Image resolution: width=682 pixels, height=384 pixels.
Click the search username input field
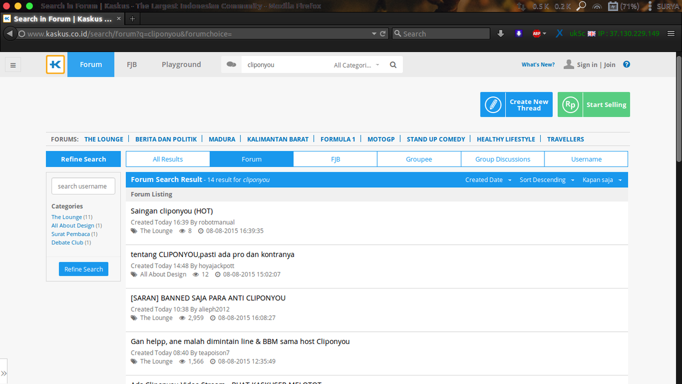point(83,186)
